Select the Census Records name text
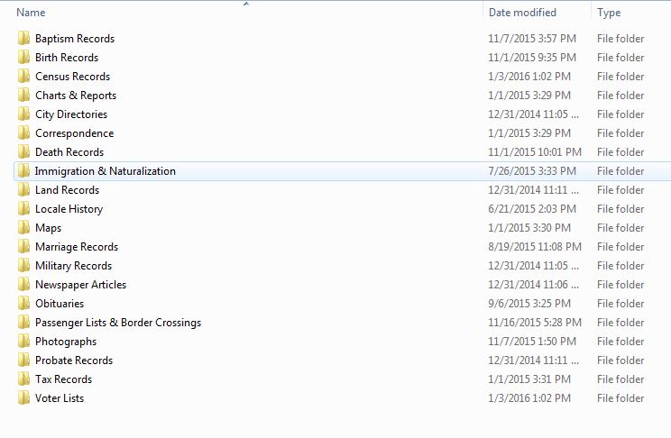 click(x=73, y=76)
